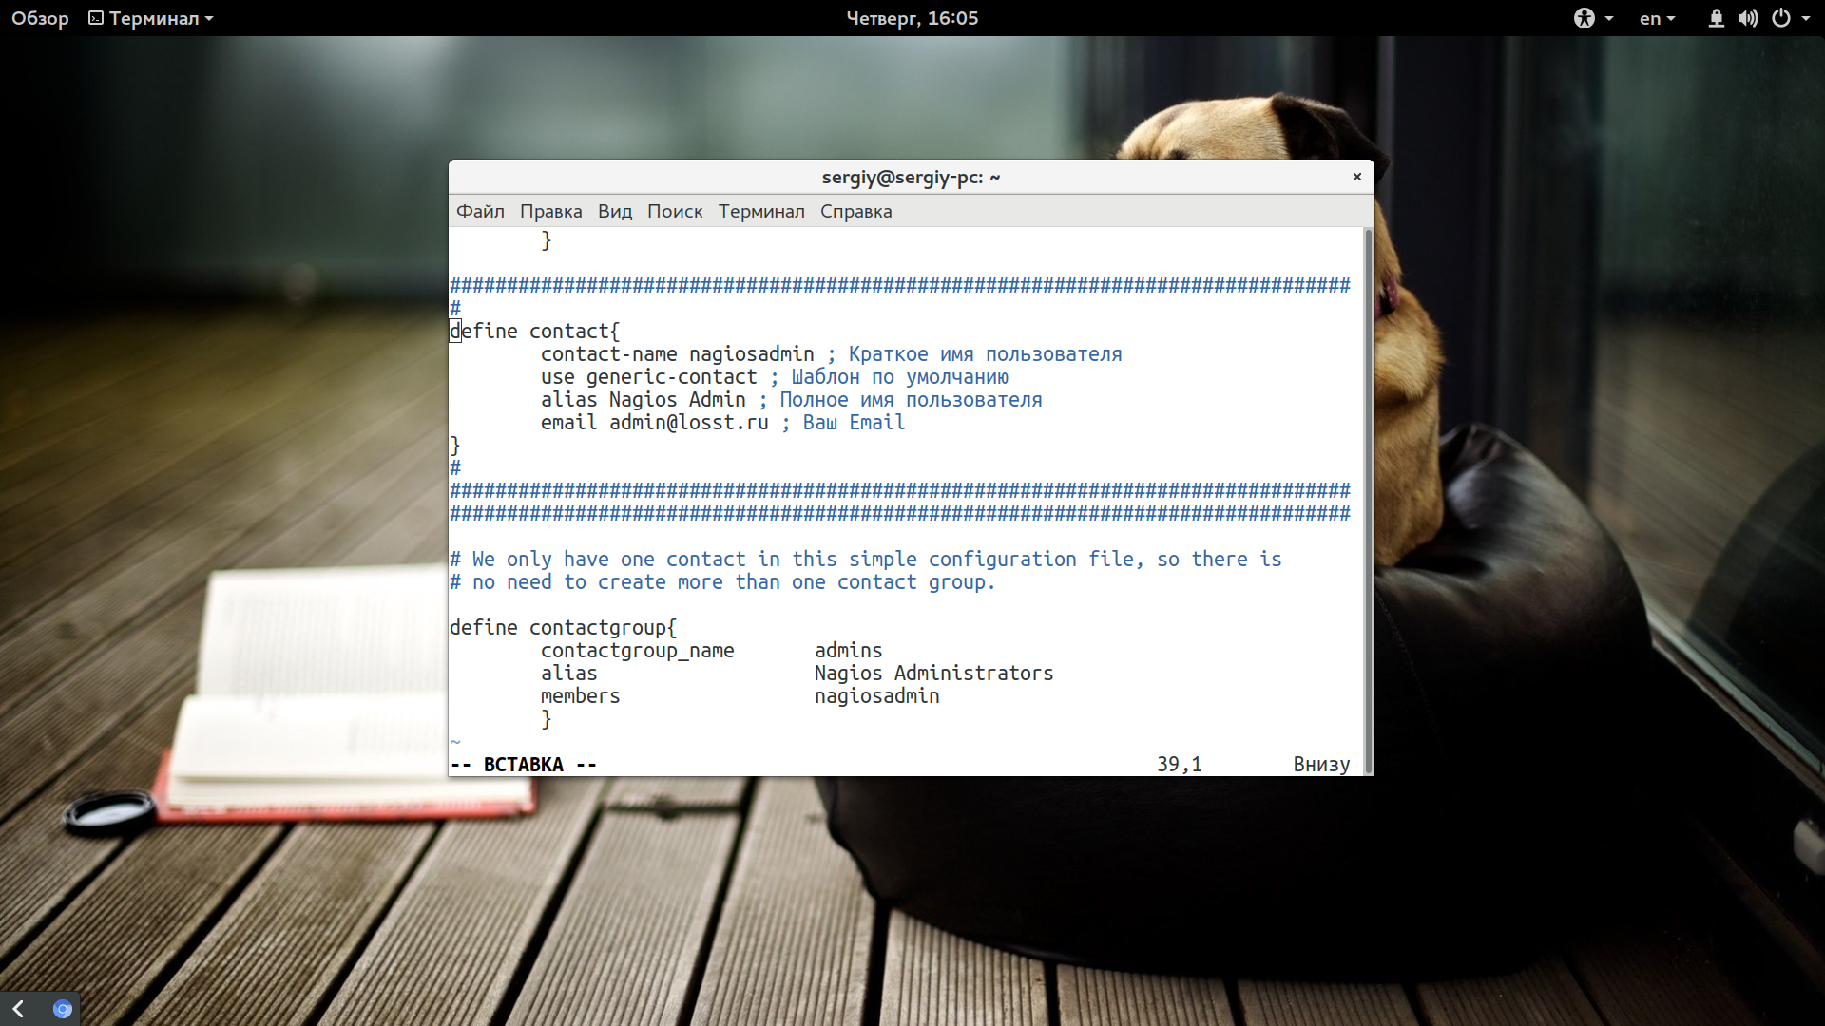Click the Chromium icon in bottom corner
Image resolution: width=1825 pixels, height=1026 pixels.
pyautogui.click(x=62, y=1009)
